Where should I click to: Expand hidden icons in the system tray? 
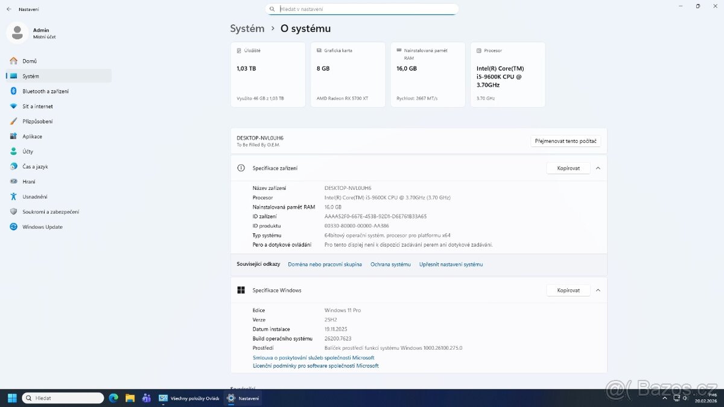click(665, 398)
